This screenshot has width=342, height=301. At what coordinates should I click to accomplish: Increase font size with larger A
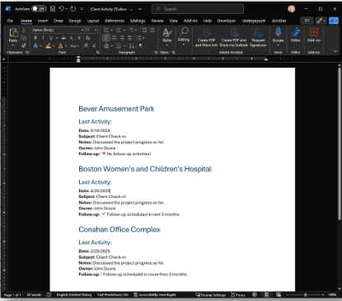87,45
